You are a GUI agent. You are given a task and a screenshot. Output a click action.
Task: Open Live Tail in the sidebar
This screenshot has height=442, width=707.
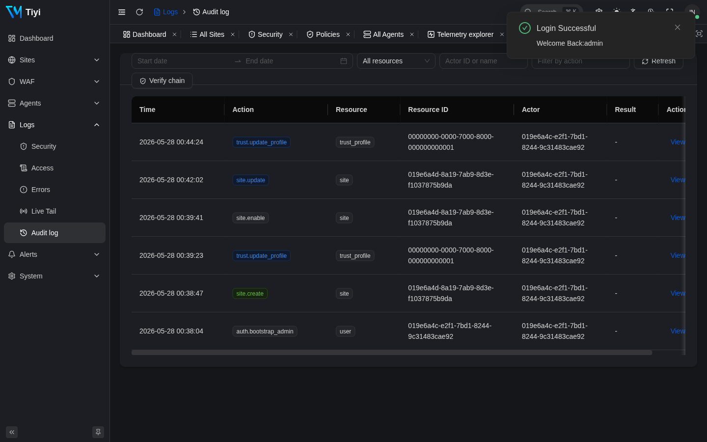click(54, 211)
